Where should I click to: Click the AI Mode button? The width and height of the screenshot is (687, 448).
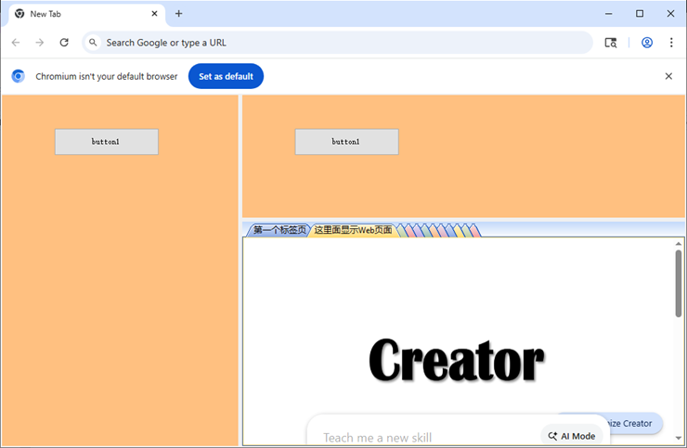(x=572, y=436)
